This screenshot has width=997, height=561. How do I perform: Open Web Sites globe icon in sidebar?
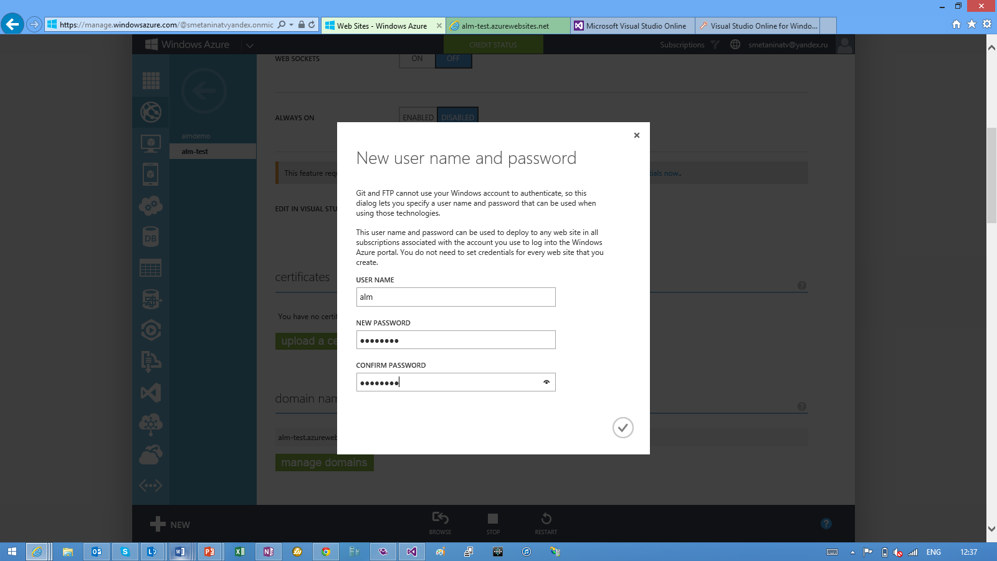pos(151,112)
